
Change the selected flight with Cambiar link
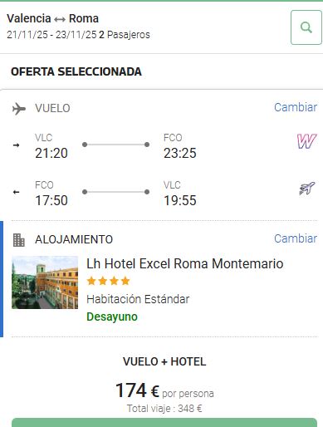[x=296, y=107]
